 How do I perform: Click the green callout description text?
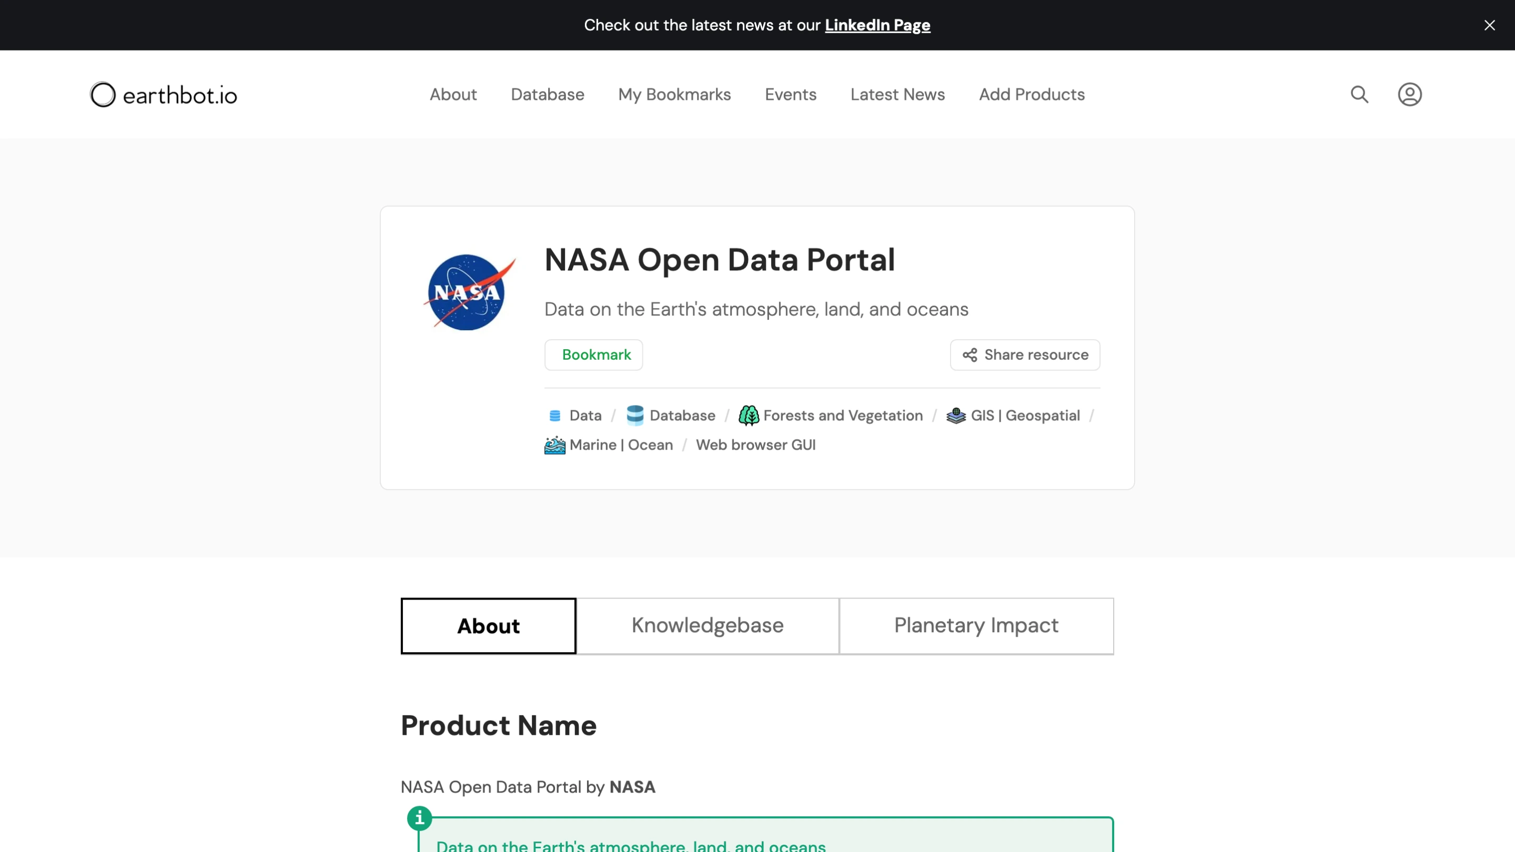click(631, 846)
